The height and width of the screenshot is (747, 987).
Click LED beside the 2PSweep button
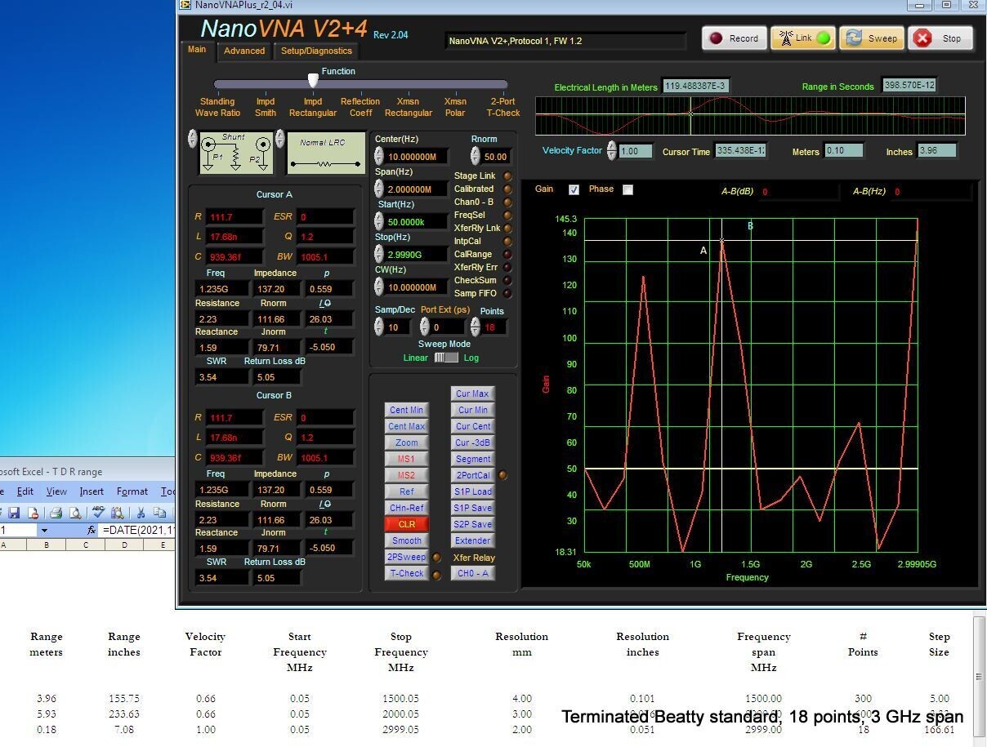pyautogui.click(x=436, y=558)
